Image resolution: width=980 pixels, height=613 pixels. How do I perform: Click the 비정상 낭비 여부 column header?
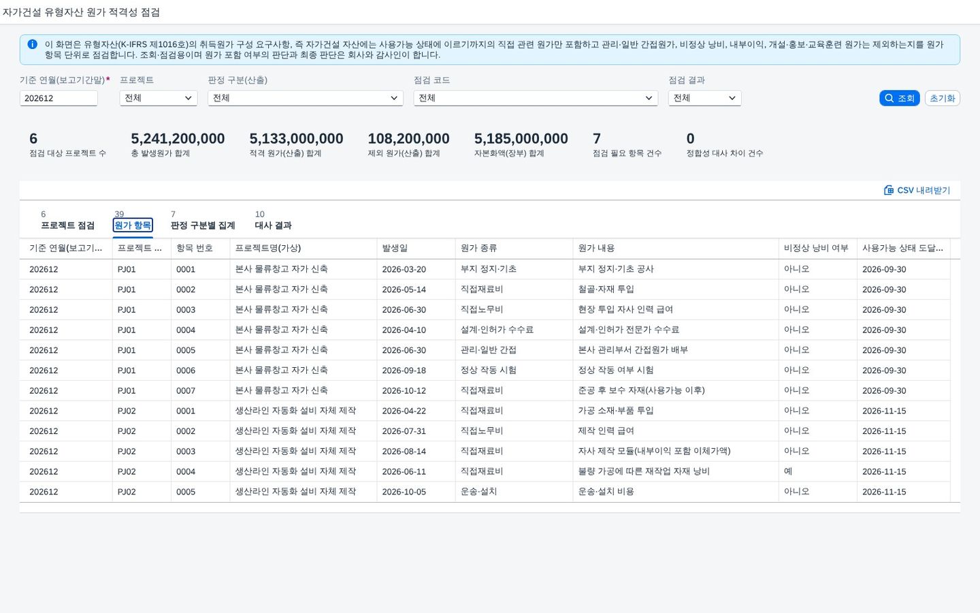point(817,249)
